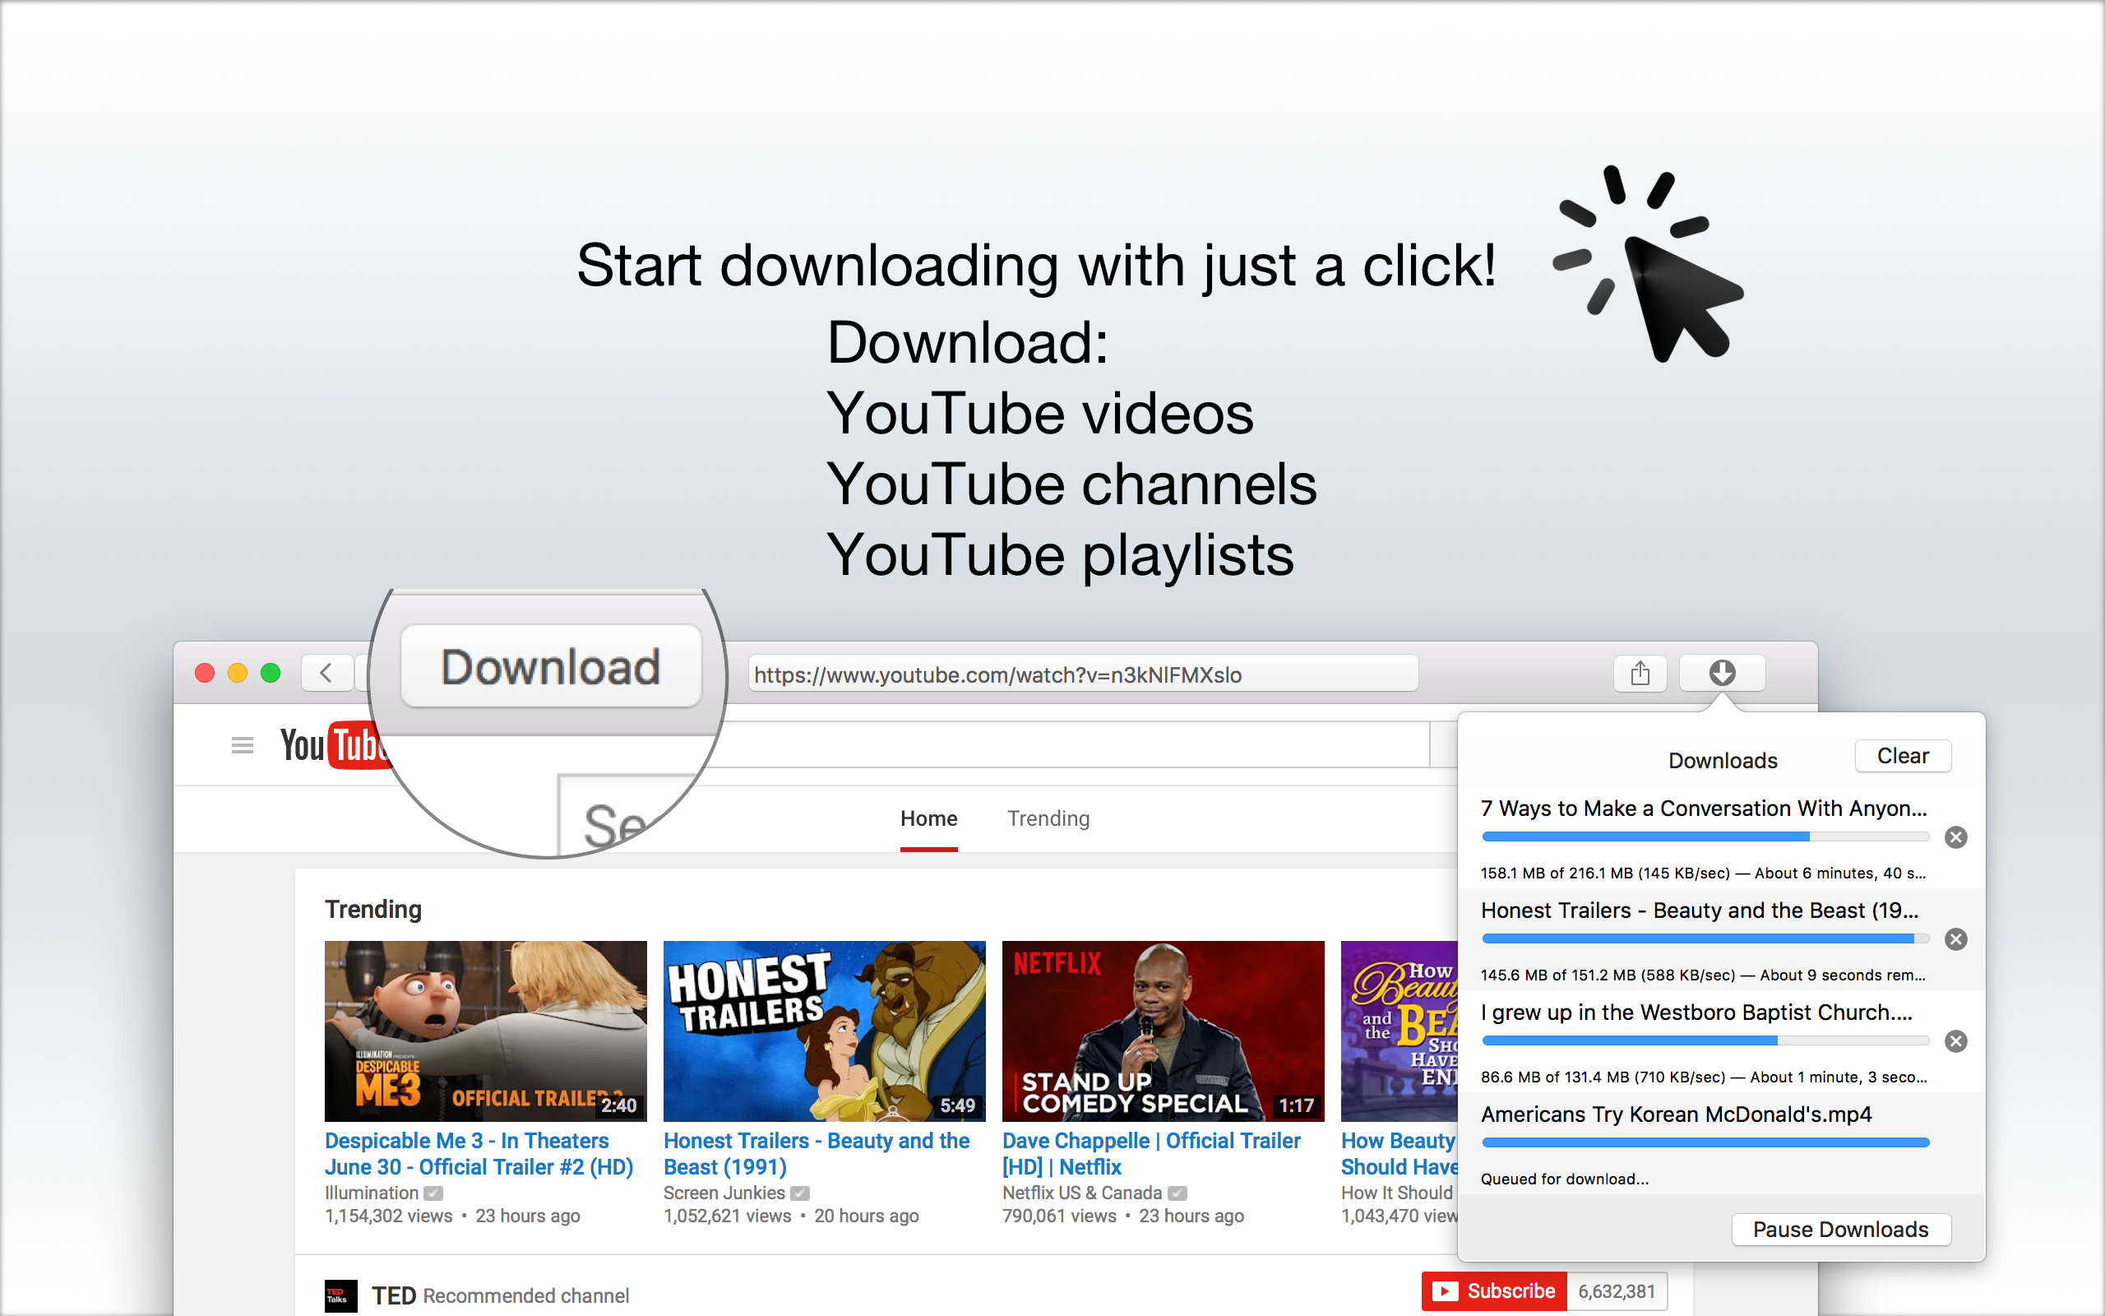Open the Honest Trailers Beauty and the Beast link
Screen dimensions: 2105x1316
pos(816,1153)
